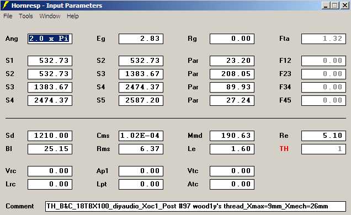Click the Bl field with 25.15

pyautogui.click(x=50, y=149)
